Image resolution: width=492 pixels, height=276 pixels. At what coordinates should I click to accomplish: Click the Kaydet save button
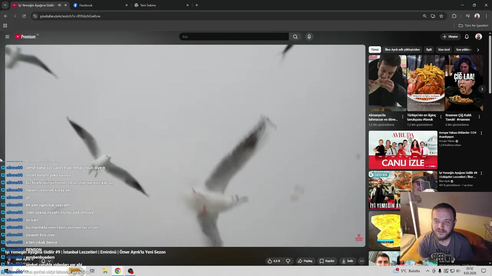coord(327,261)
